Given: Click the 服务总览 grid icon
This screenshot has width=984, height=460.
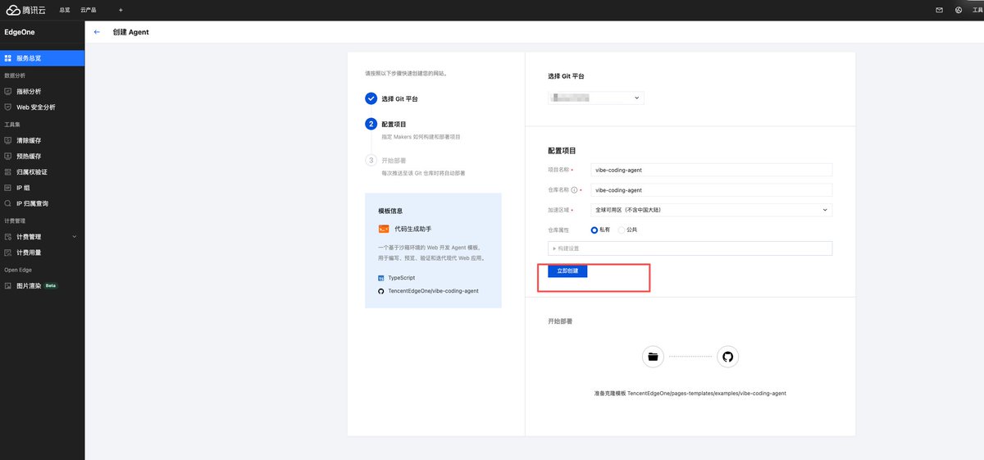Looking at the screenshot, I should click(8, 58).
